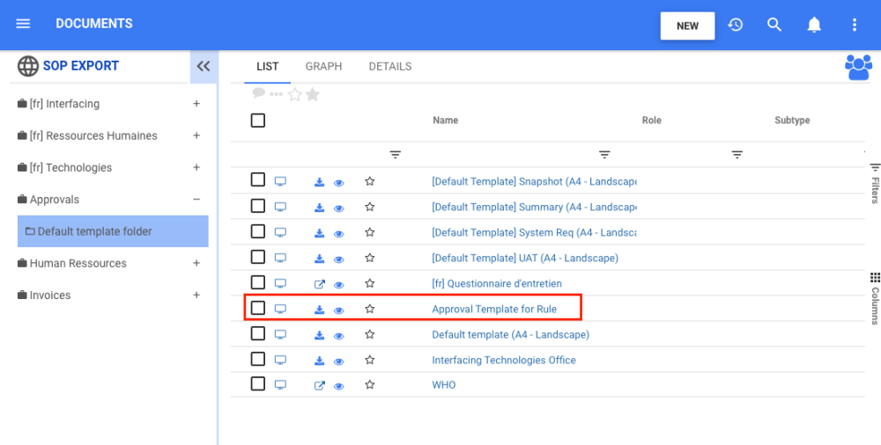The width and height of the screenshot is (881, 445).
Task: Favorite the Snapshot template with its star
Action: pyautogui.click(x=370, y=181)
